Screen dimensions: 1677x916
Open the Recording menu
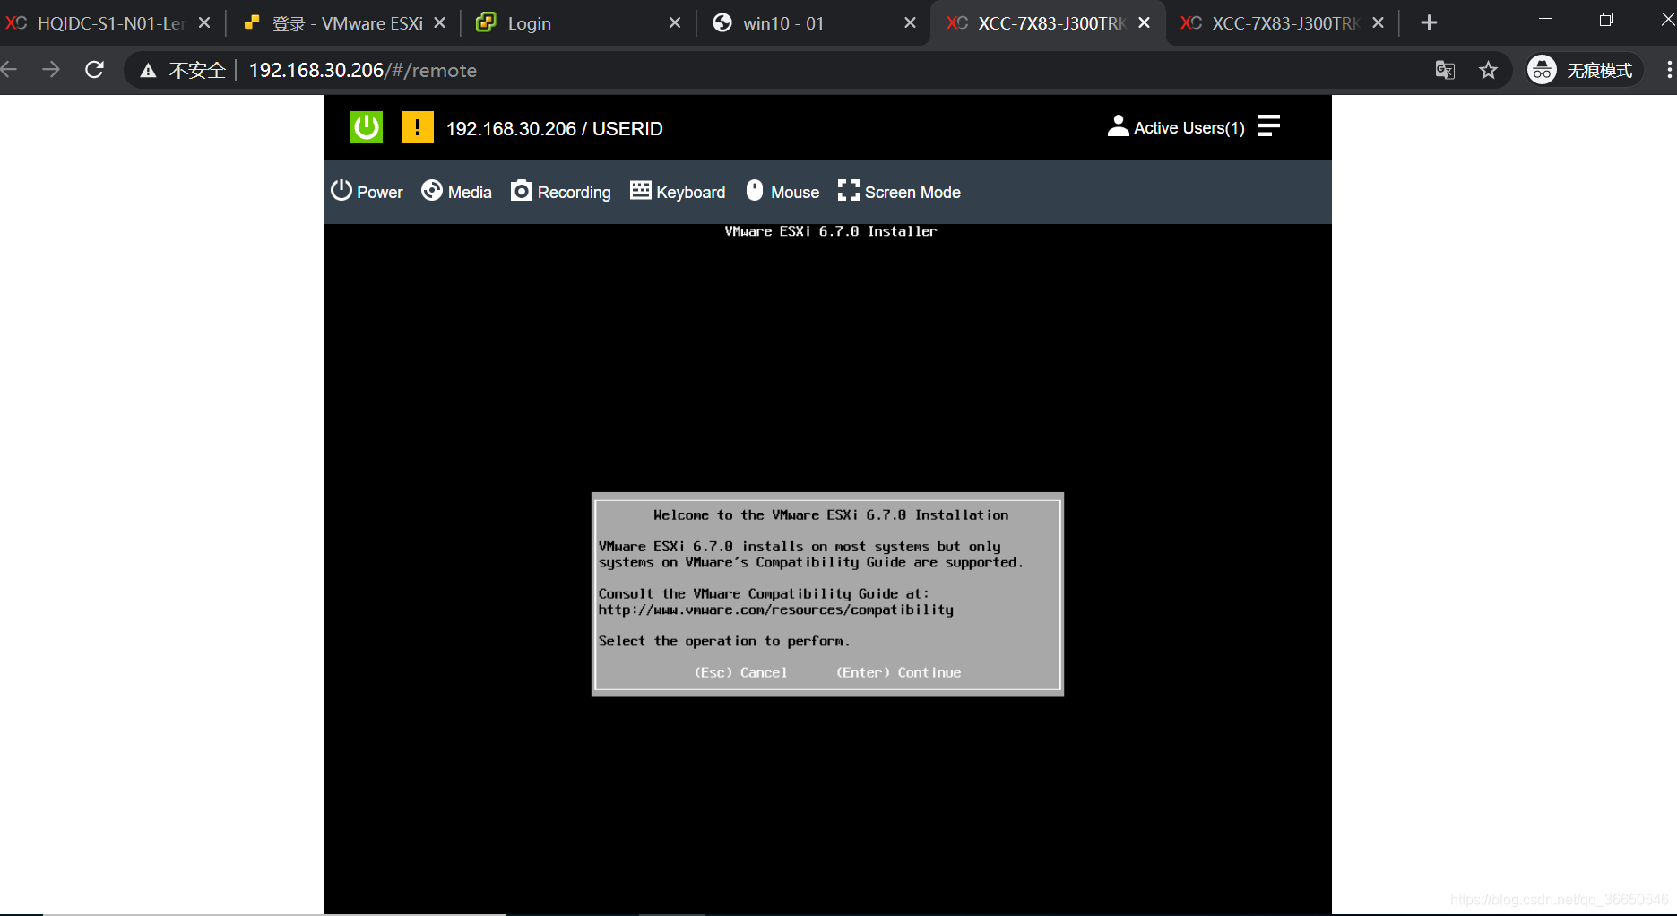561,192
